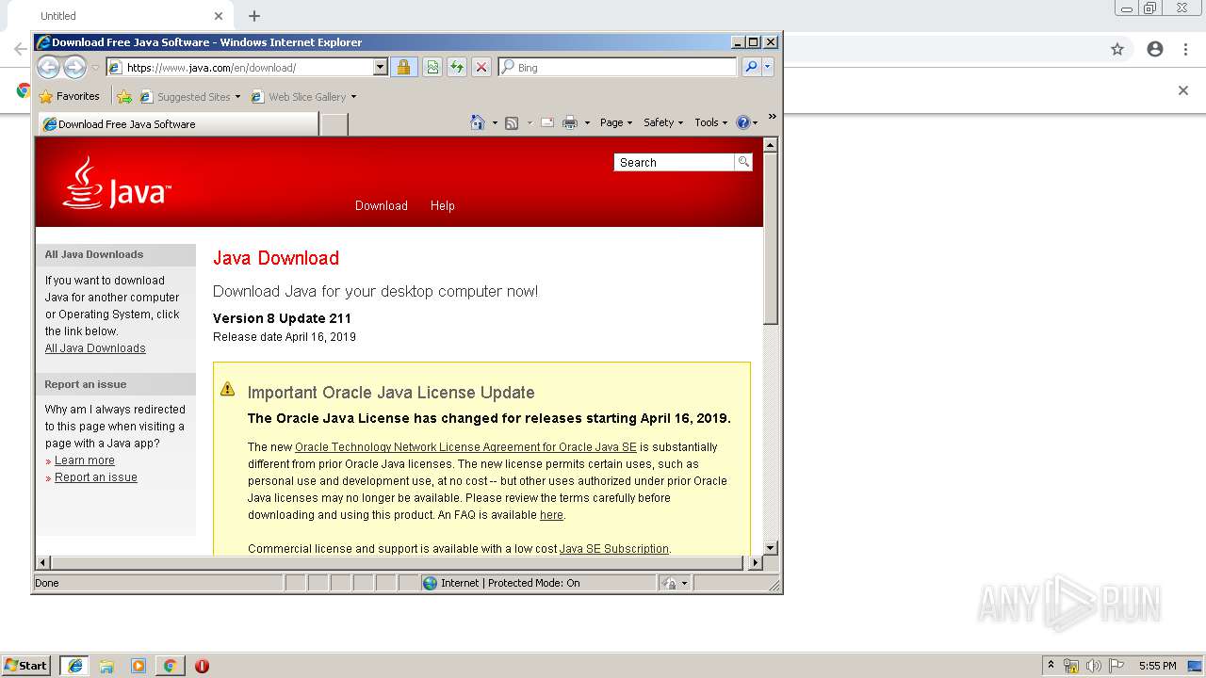This screenshot has width=1206, height=678.
Task: Open Suggested Sites on Favorites bar
Action: click(x=189, y=96)
